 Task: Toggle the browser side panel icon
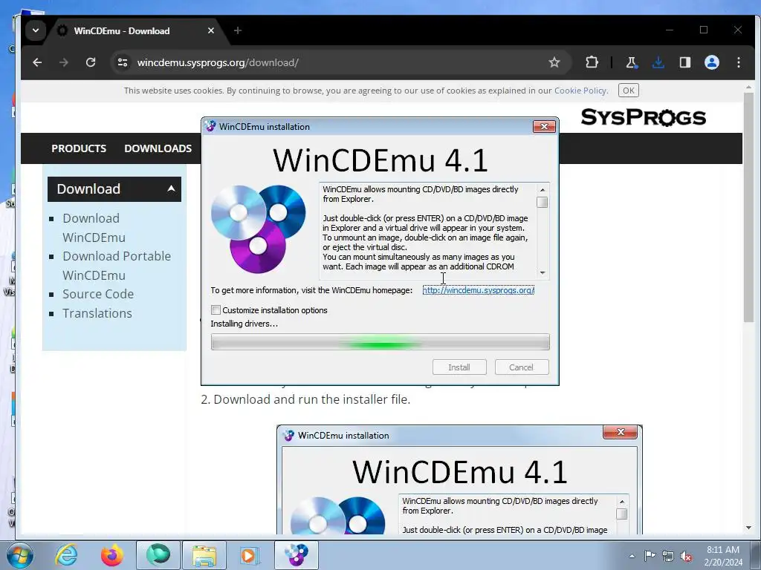point(684,62)
